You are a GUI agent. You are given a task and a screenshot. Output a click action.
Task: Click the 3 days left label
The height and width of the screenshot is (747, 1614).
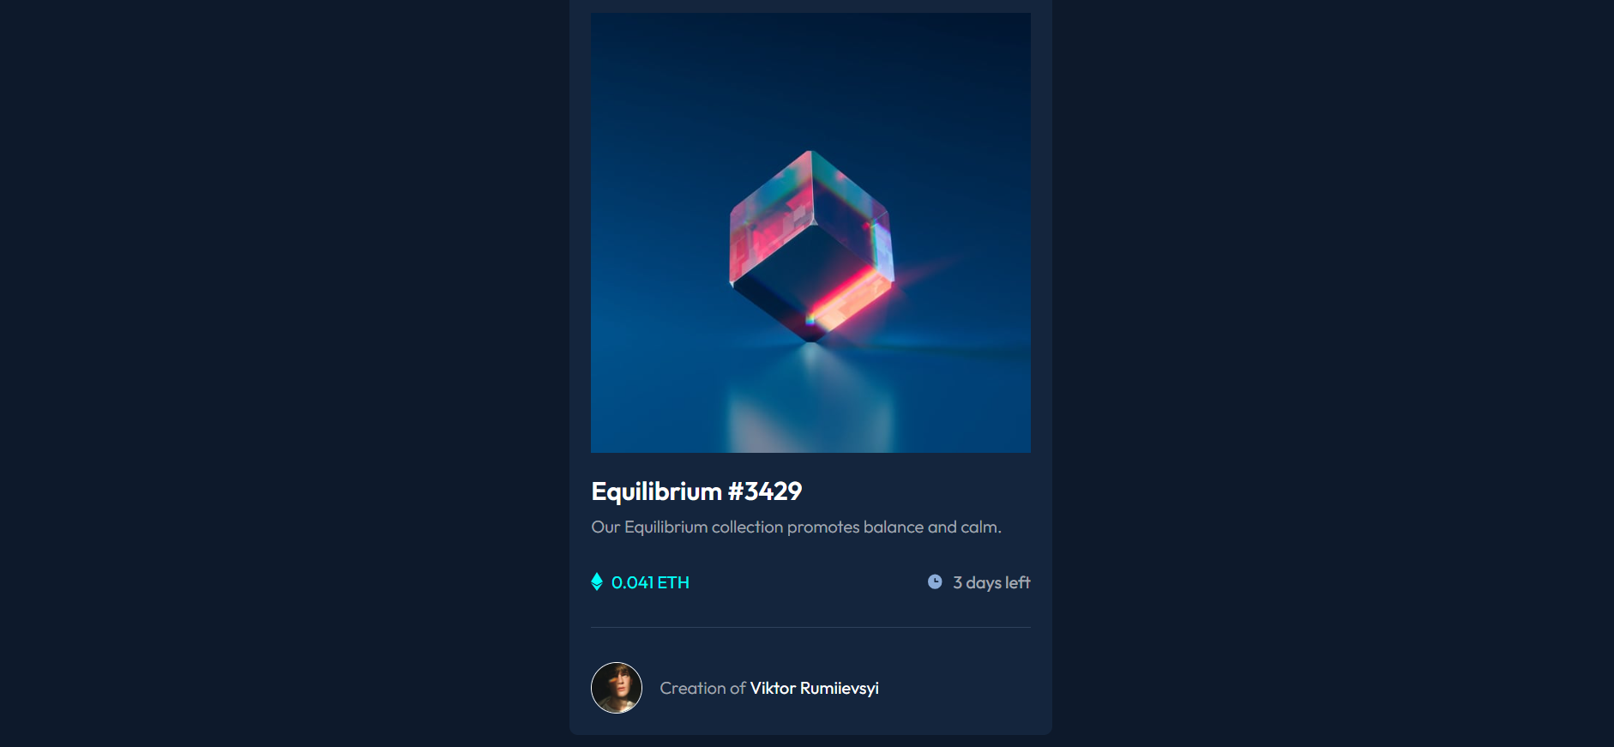(991, 582)
